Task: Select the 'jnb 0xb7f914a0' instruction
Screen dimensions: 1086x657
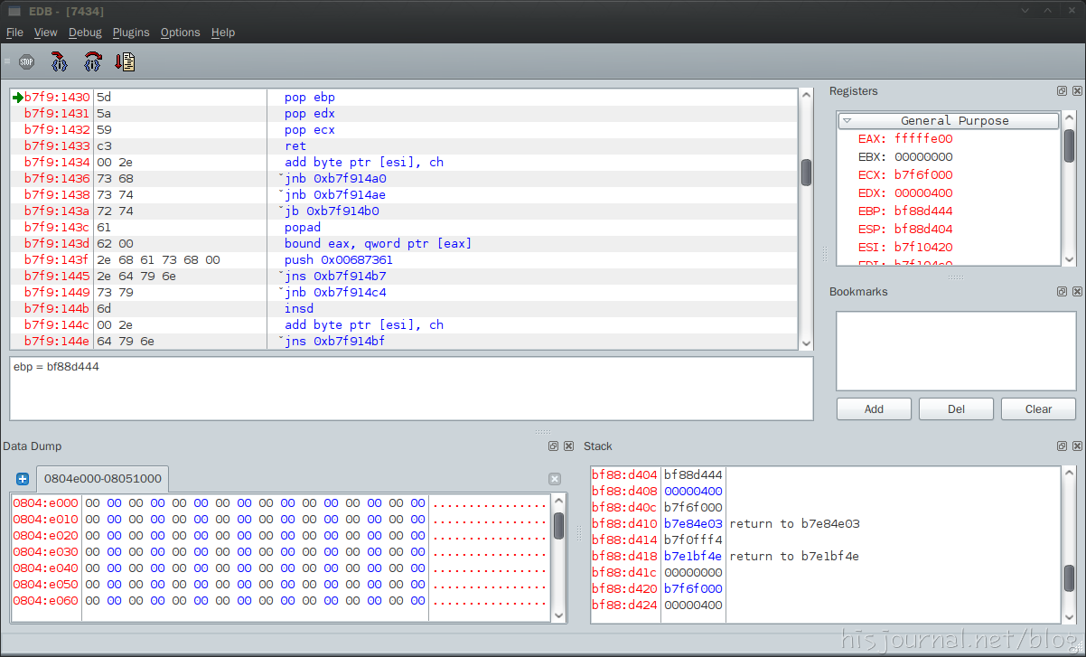Action: tap(334, 179)
